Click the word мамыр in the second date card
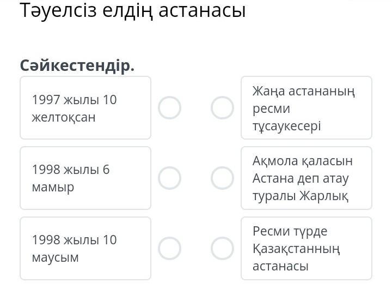The width and height of the screenshot is (392, 307). (53, 187)
